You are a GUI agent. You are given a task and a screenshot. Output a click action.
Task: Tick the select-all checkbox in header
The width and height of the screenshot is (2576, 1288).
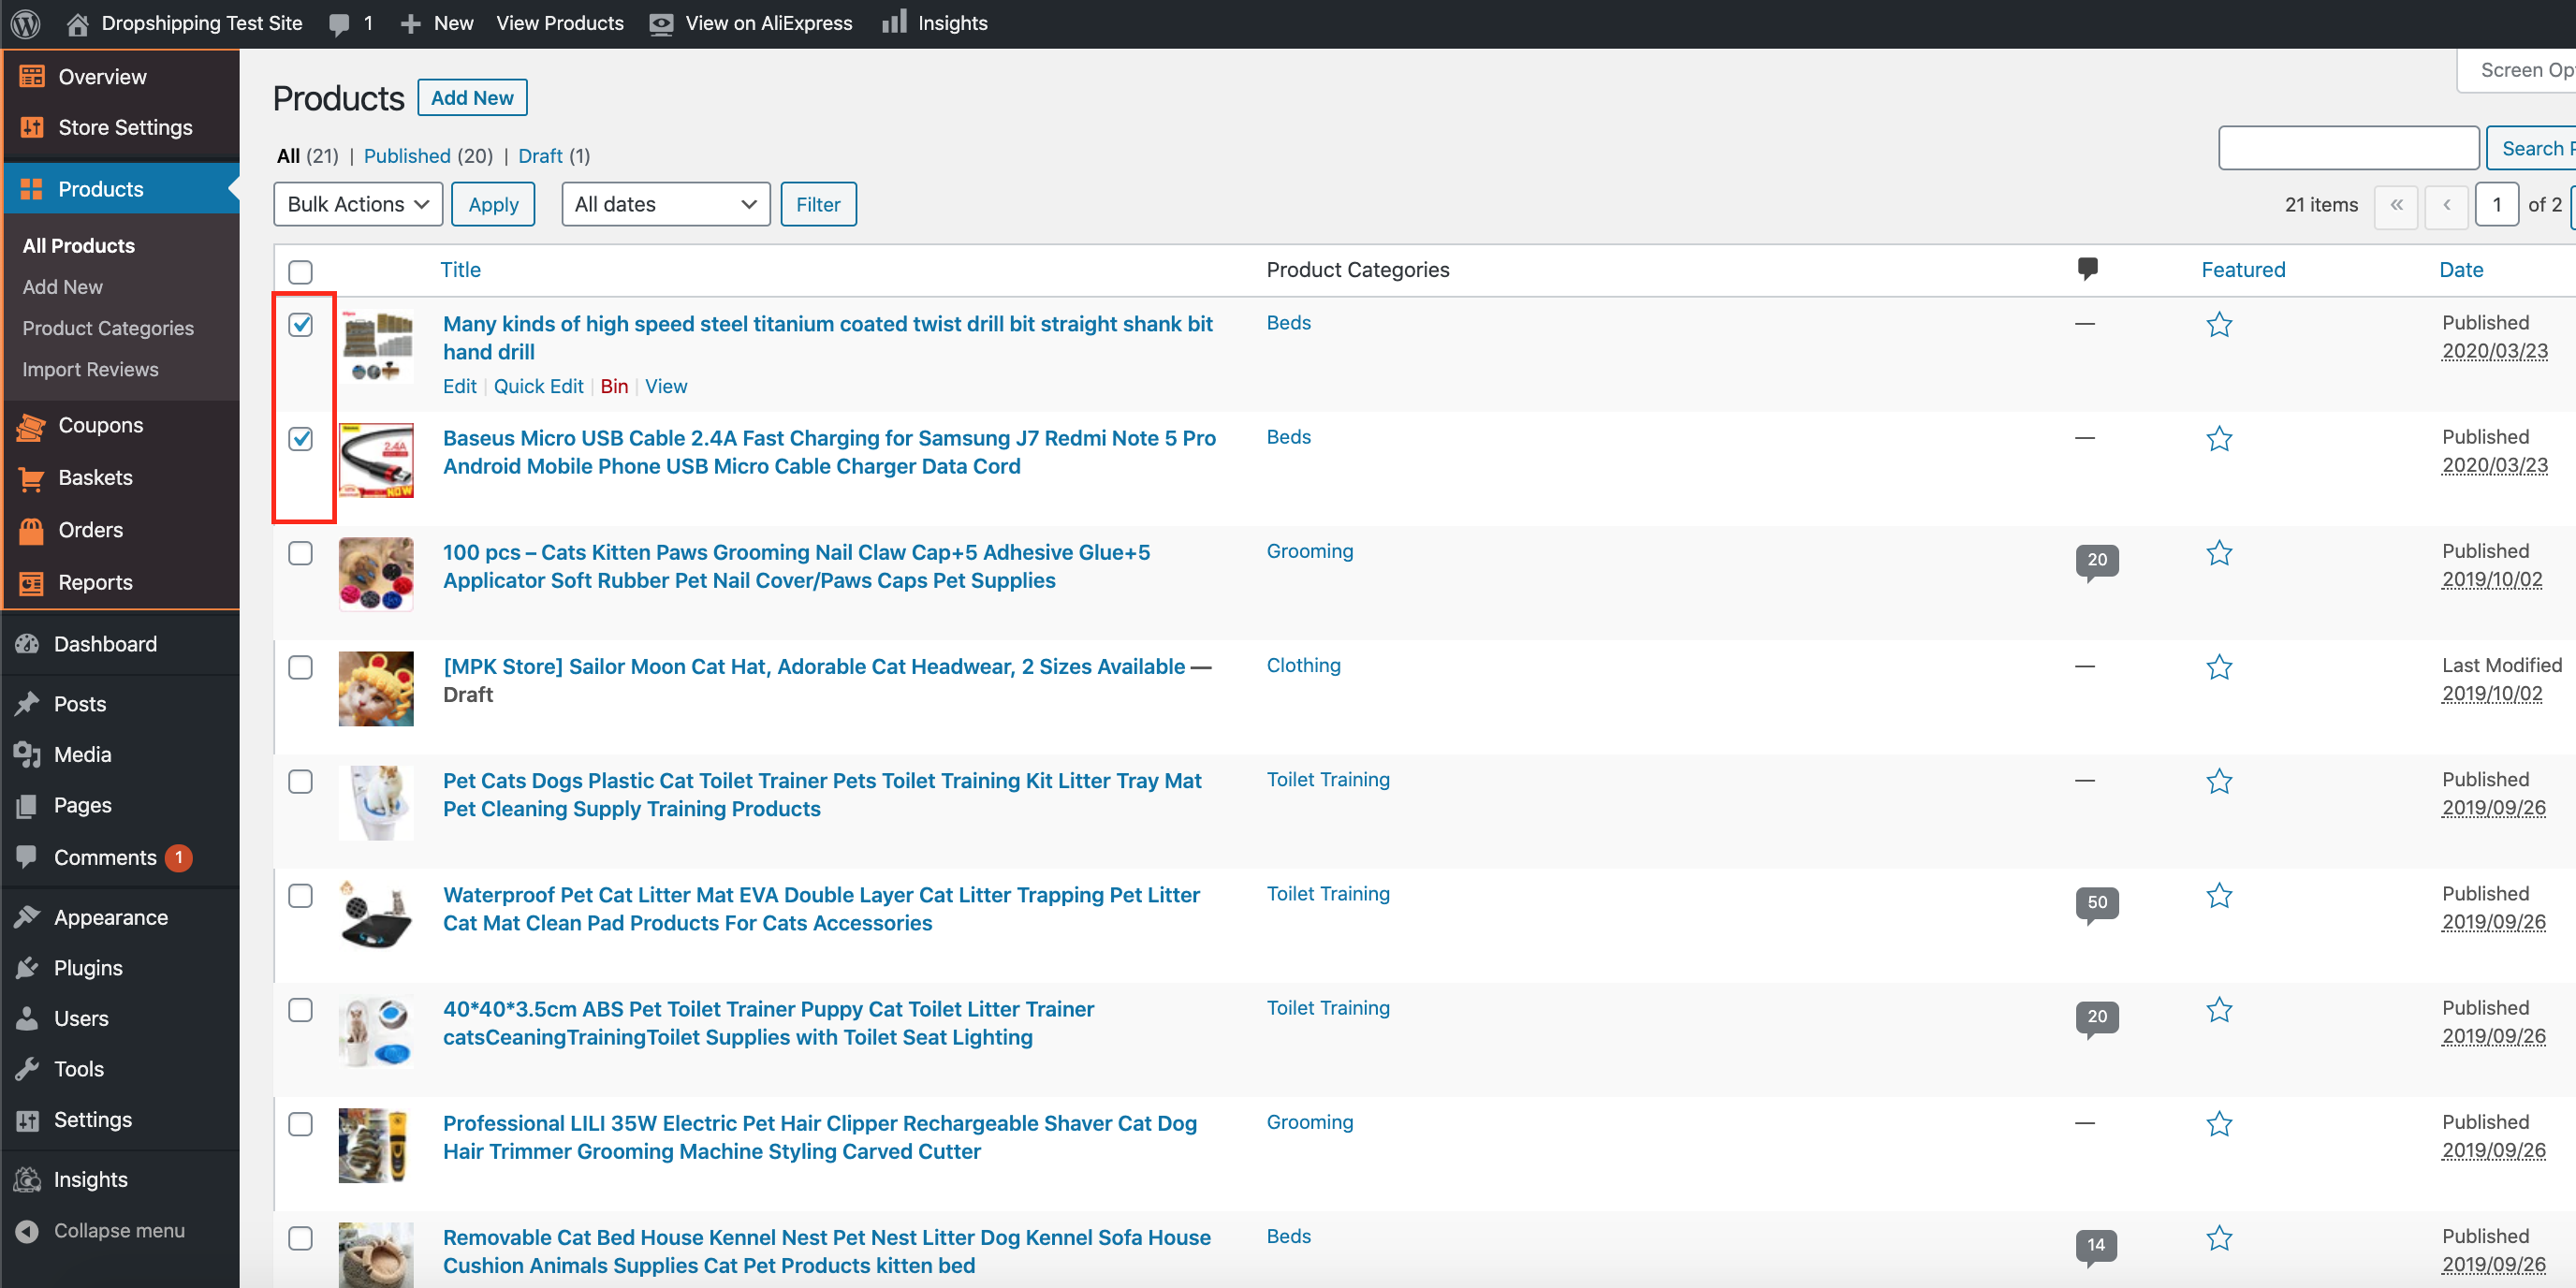pyautogui.click(x=300, y=271)
